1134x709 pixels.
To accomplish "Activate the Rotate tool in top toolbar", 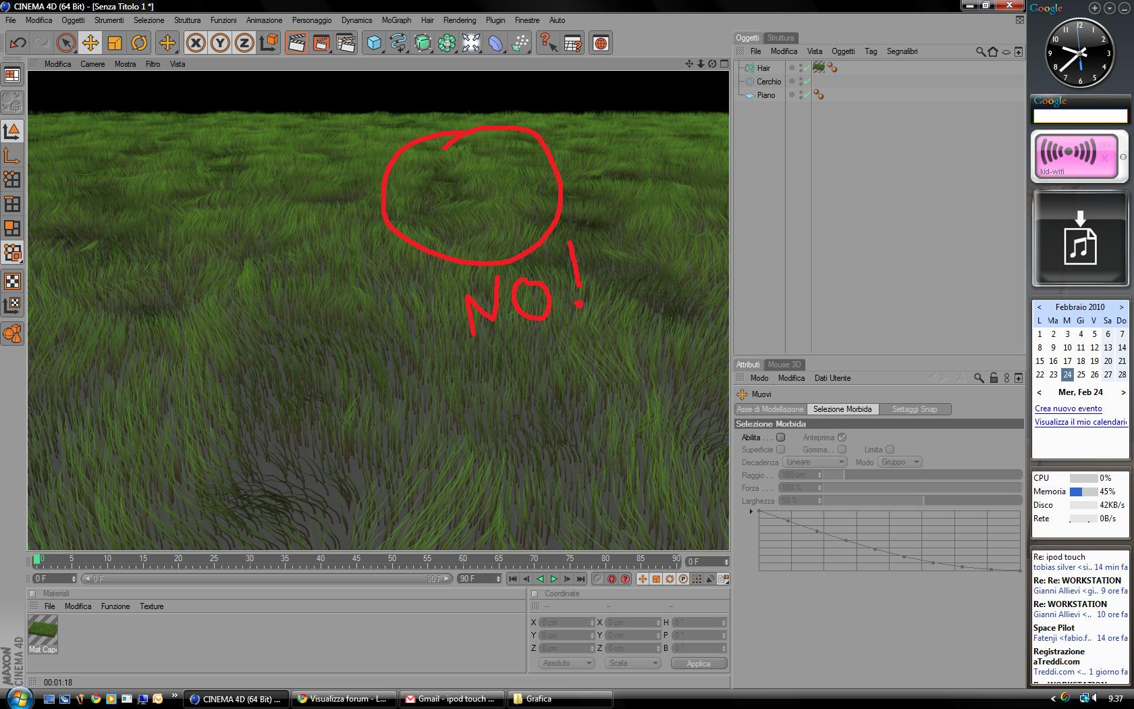I will pos(139,43).
